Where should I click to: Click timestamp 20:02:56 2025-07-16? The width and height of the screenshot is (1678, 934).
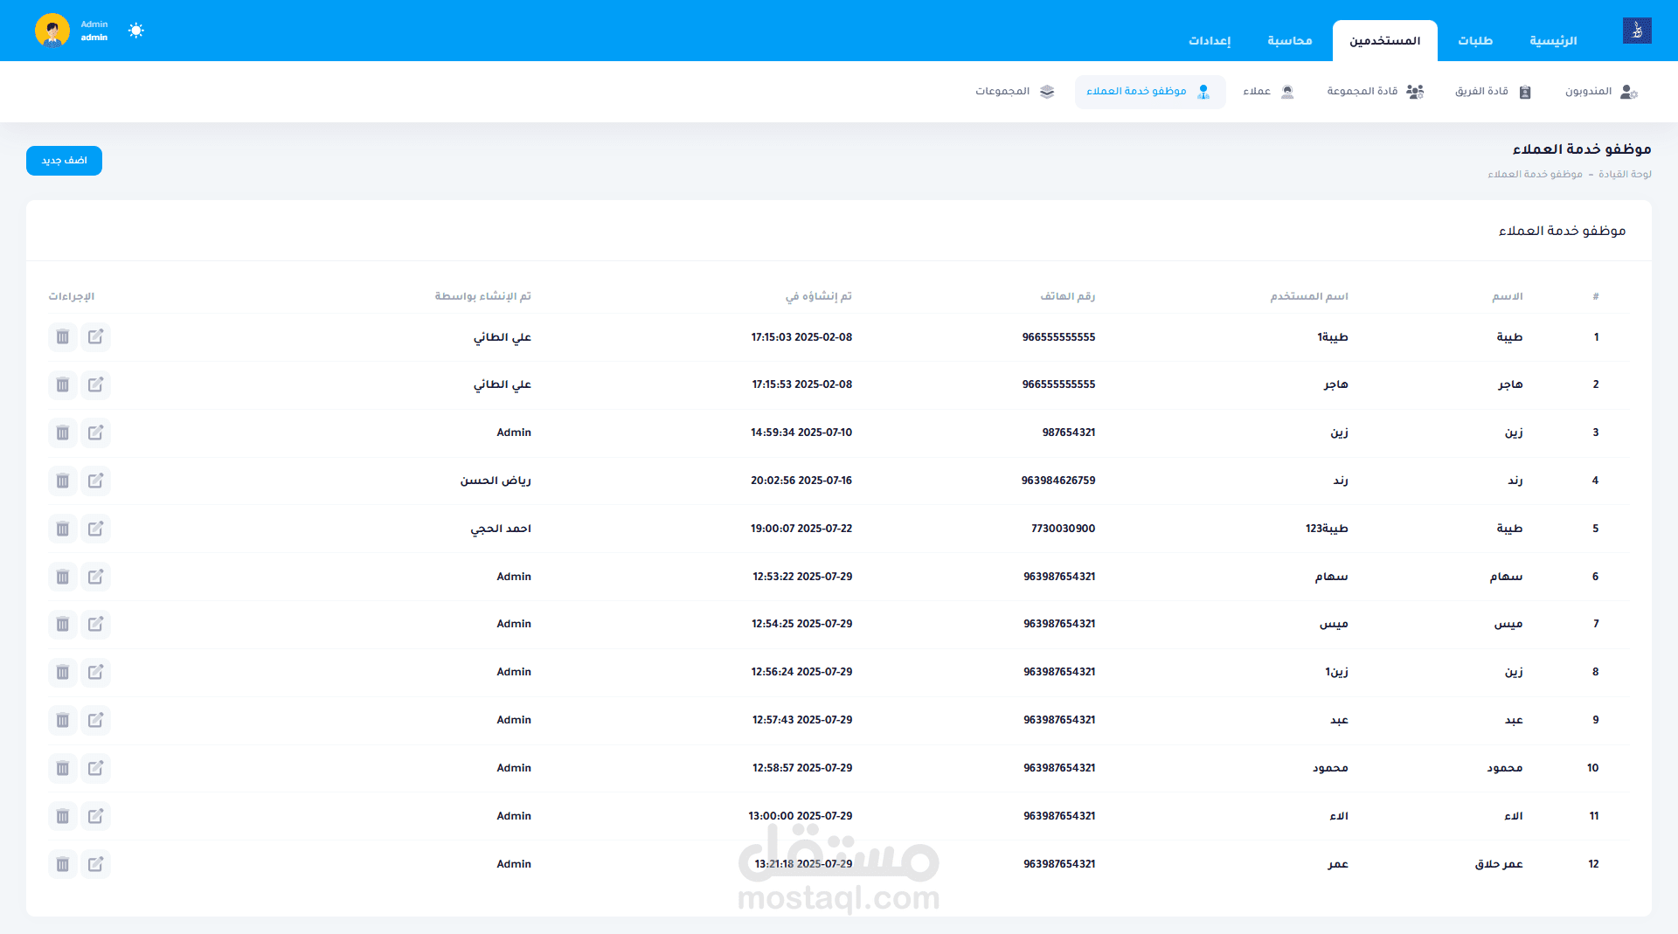pos(801,481)
